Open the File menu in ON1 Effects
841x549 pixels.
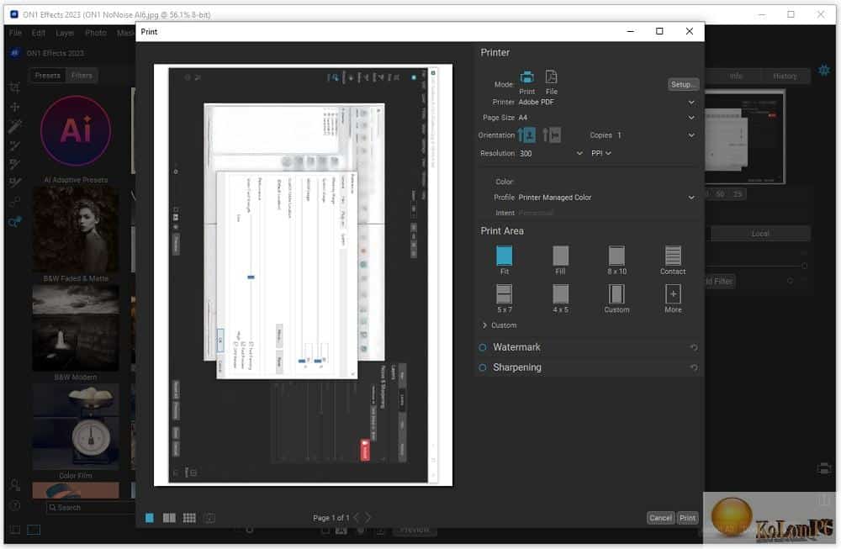pos(15,34)
